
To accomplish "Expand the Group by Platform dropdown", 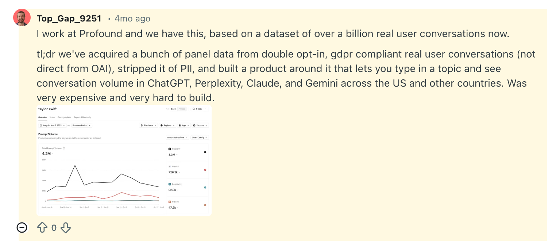I will coord(177,138).
